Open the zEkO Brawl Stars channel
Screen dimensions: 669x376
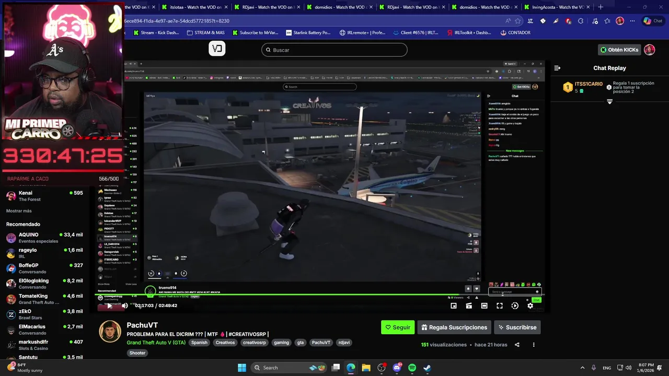click(x=44, y=314)
